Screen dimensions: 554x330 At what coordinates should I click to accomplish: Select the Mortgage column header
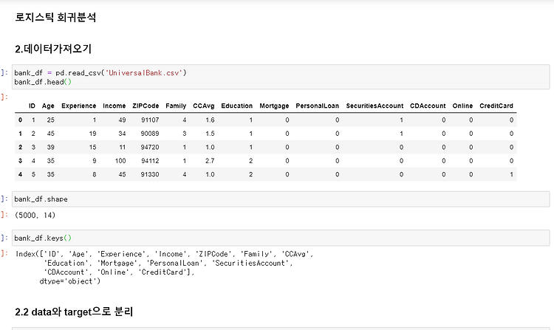[x=274, y=106]
